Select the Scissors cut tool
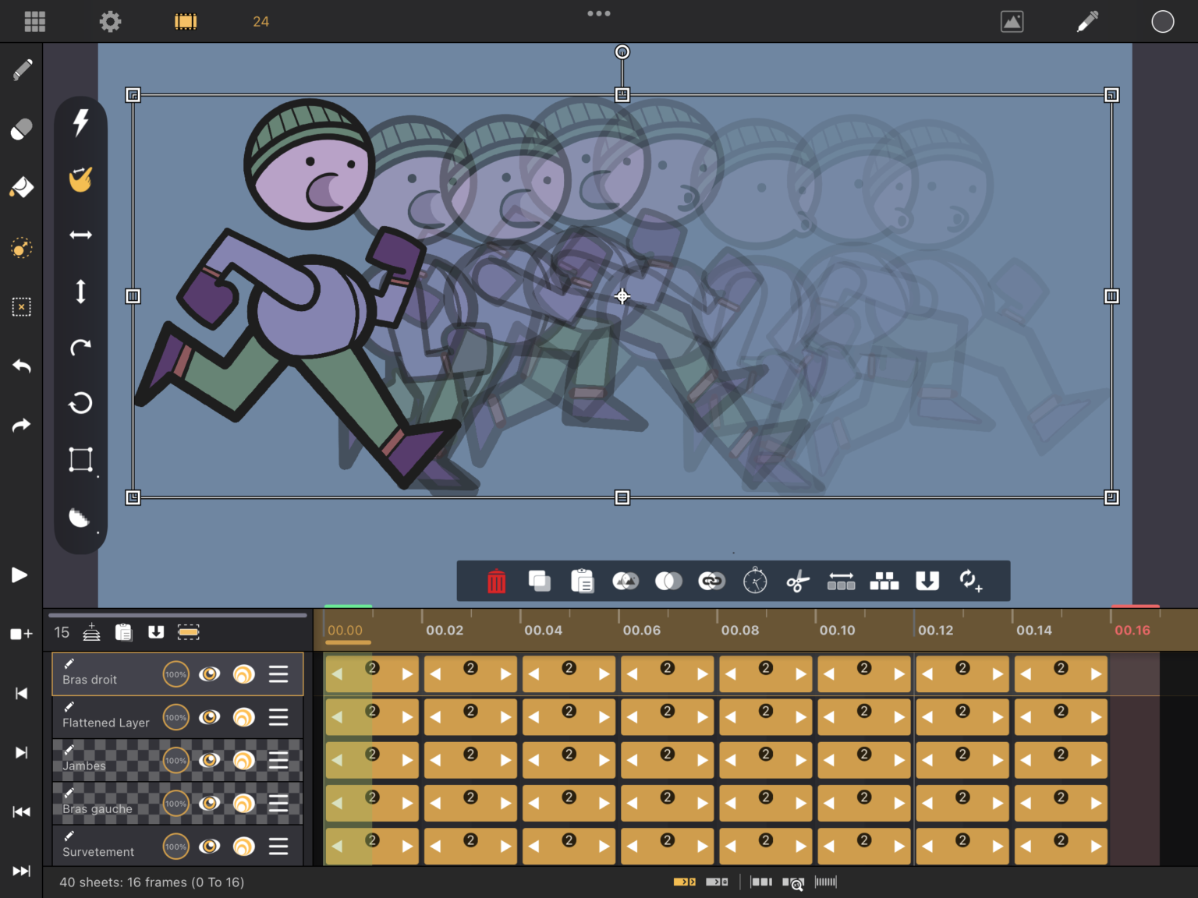Image resolution: width=1198 pixels, height=898 pixels. [x=798, y=581]
